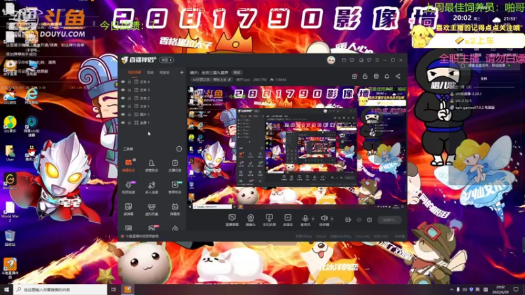The height and width of the screenshot is (295, 525).
Task: Click the box icon left of the bell
Action: point(376,76)
